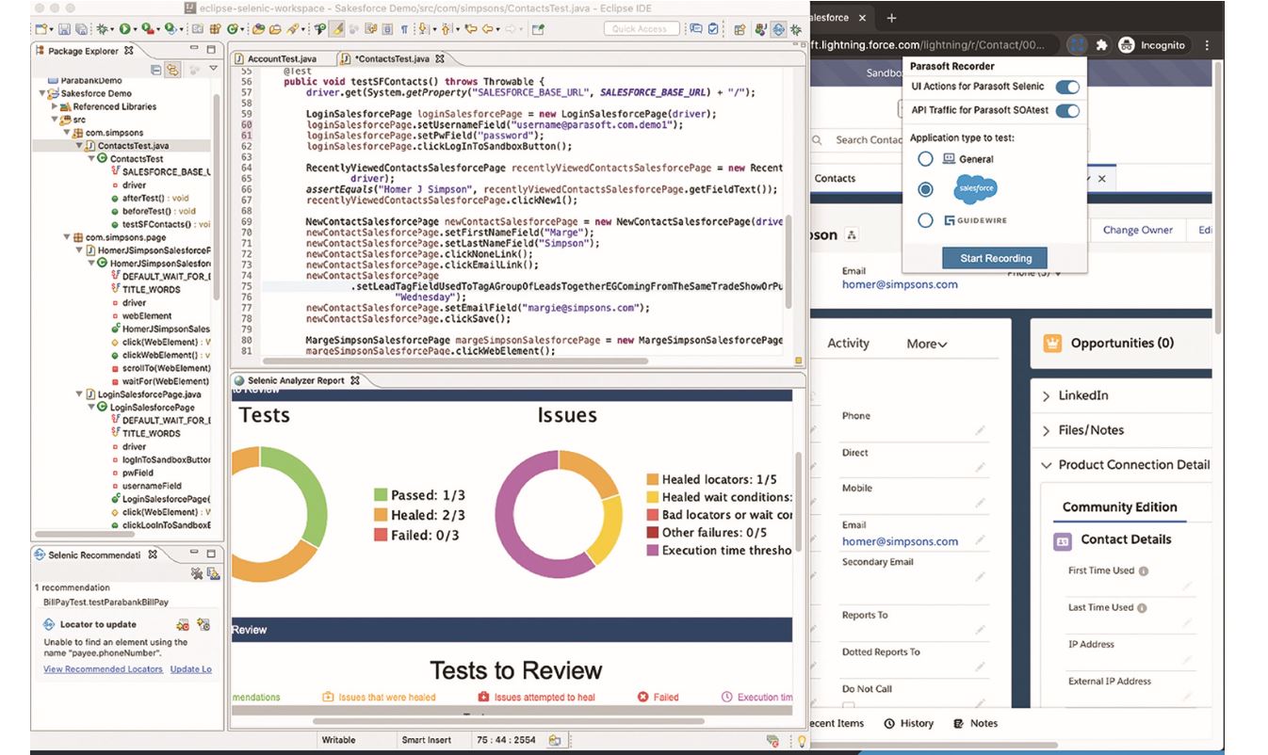Switch to the AccountTest.java editor tab
This screenshot has height=755, width=1268.
pos(280,59)
